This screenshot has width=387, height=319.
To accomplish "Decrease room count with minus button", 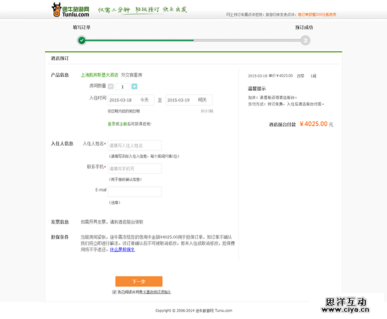I will (x=111, y=86).
